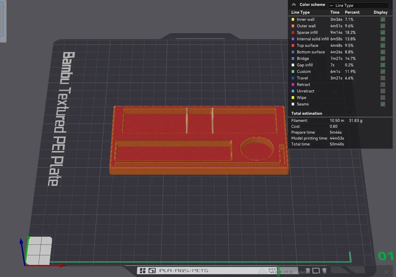Show Retract points via checkbox
Screen dimensions: 396x277
(383, 85)
